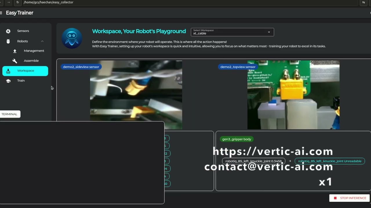Click the Assemble wrench icon
The width and height of the screenshot is (371, 208).
[x=15, y=61]
